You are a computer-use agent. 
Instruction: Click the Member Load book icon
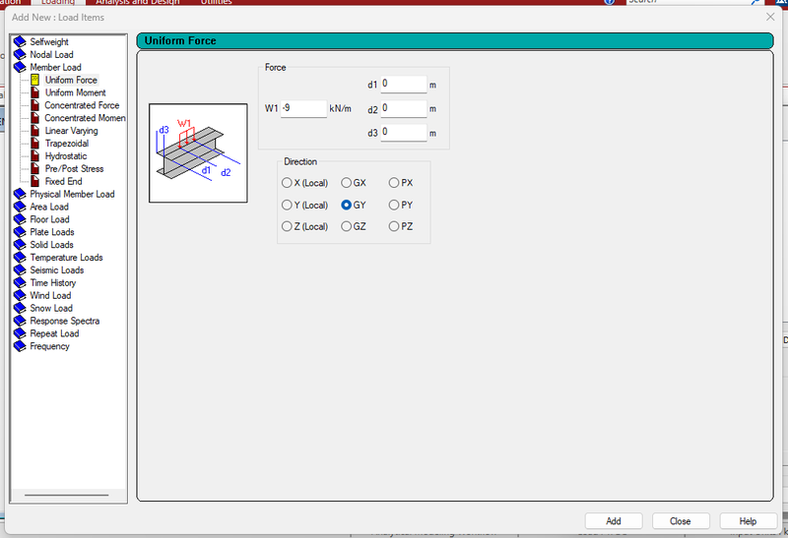click(20, 67)
